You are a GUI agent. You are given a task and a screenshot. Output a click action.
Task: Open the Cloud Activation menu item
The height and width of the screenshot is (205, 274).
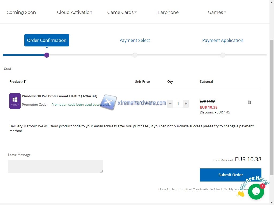coord(75,12)
